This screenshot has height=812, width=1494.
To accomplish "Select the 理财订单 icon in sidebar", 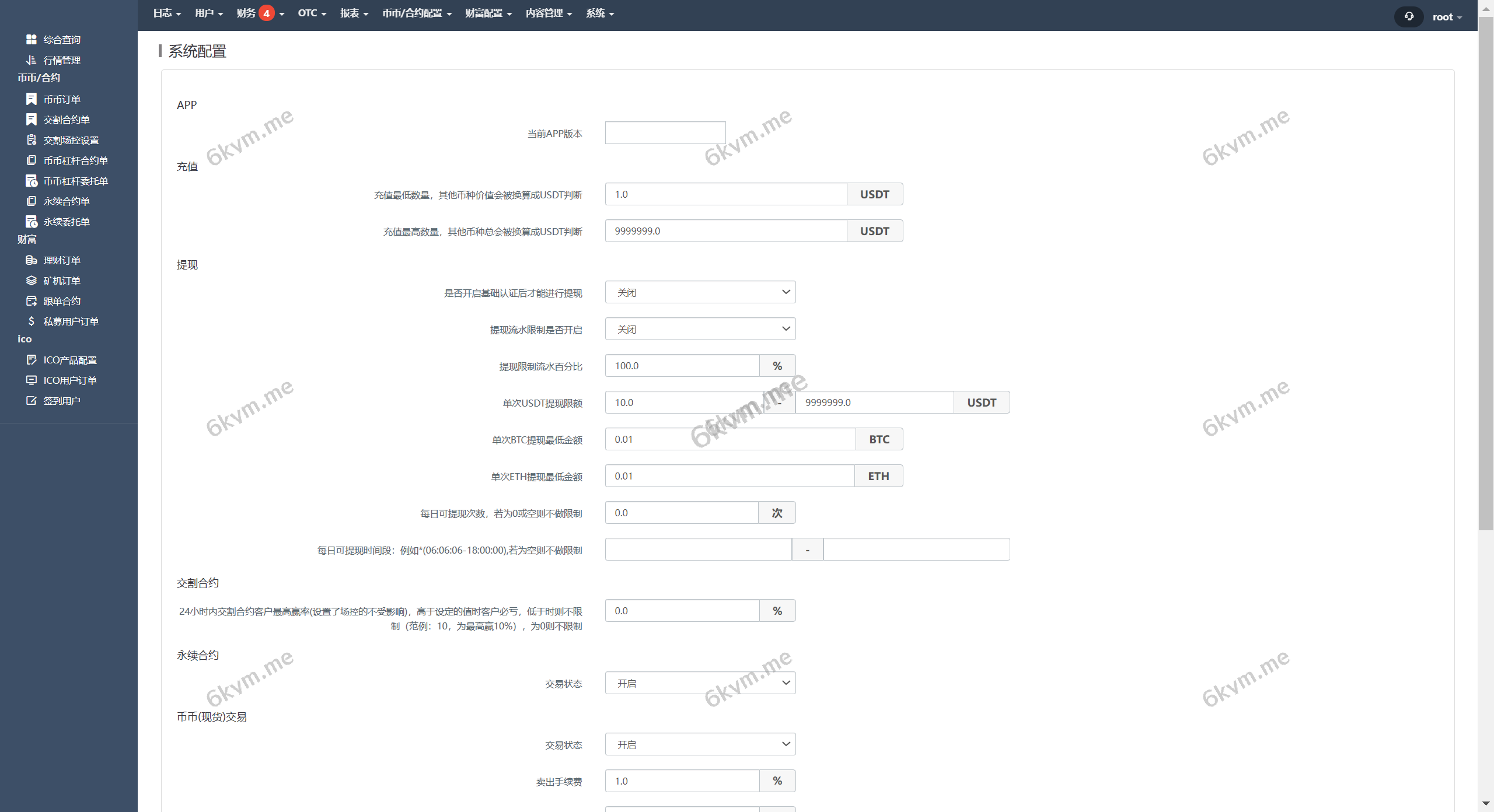I will pos(32,260).
